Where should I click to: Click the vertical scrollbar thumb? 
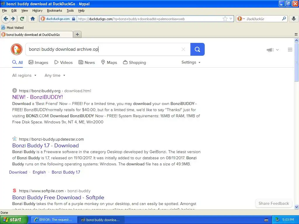point(296,62)
